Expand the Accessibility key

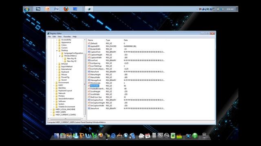tap(57, 40)
